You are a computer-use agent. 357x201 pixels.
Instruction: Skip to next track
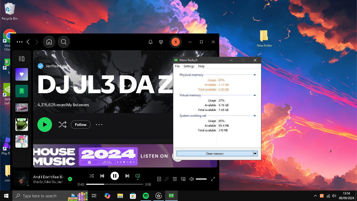127,176
